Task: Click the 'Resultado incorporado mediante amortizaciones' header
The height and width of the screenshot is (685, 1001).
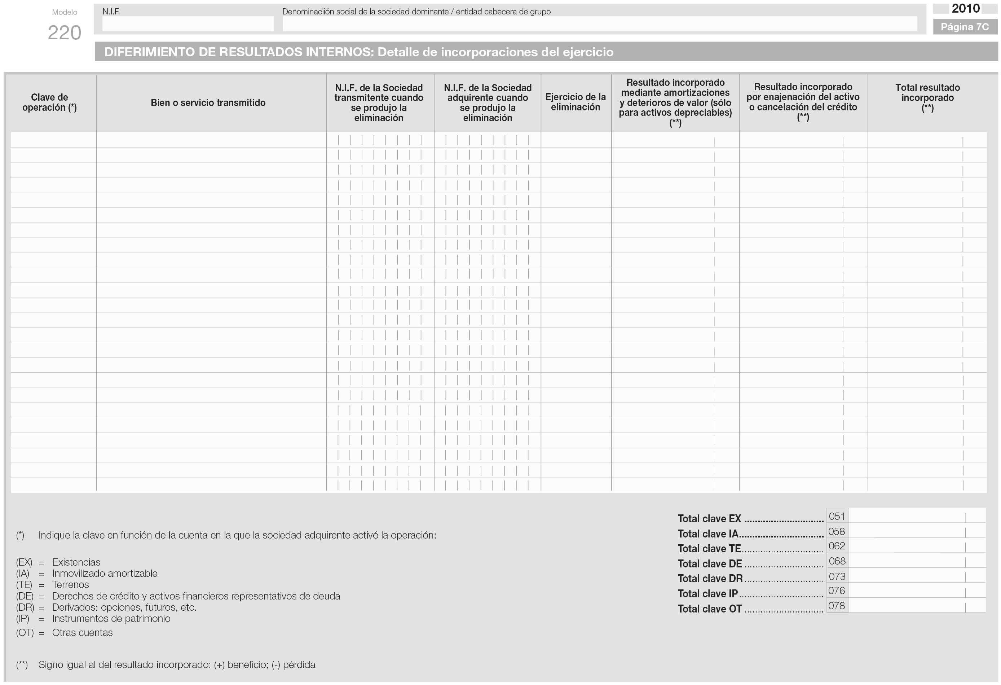Action: tap(675, 103)
